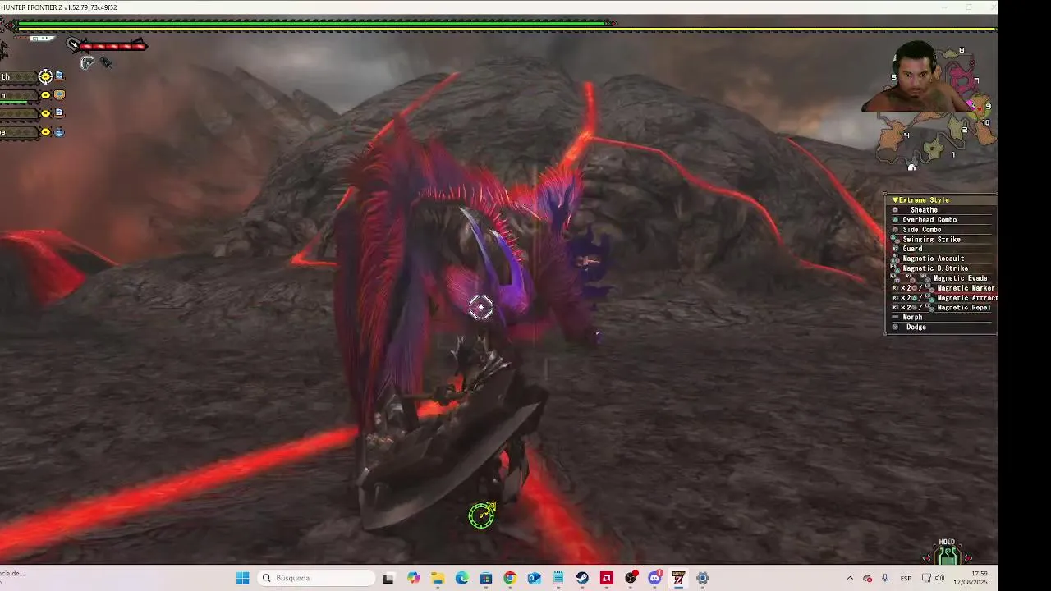Open Outlook from the taskbar

pos(534,578)
